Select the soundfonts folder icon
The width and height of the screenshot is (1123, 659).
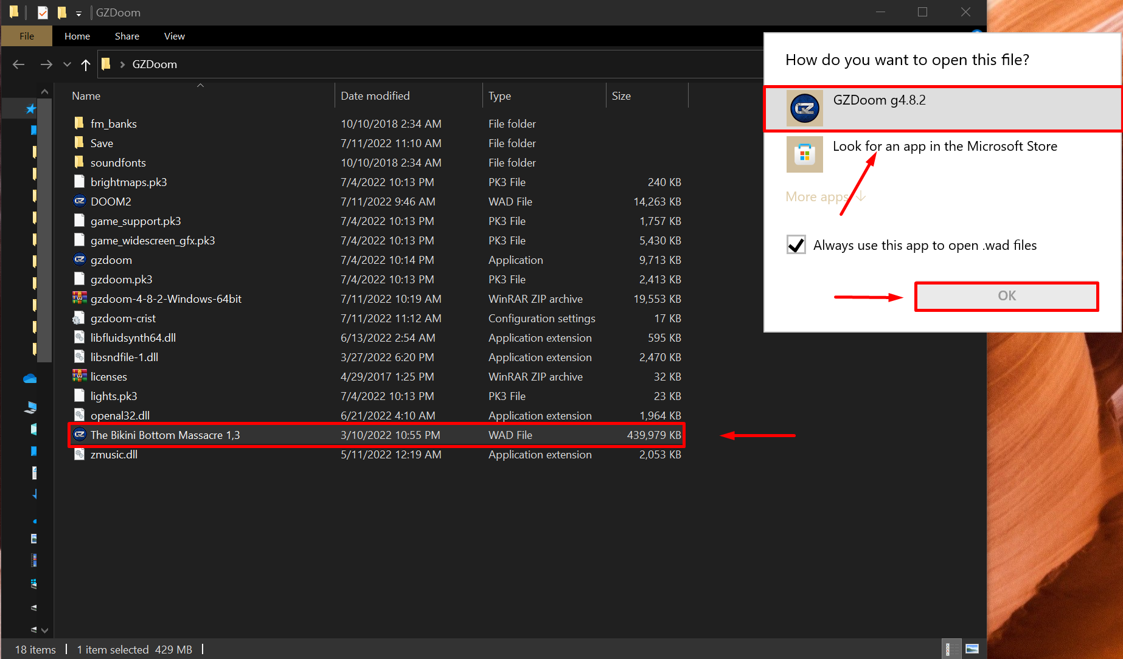click(79, 162)
